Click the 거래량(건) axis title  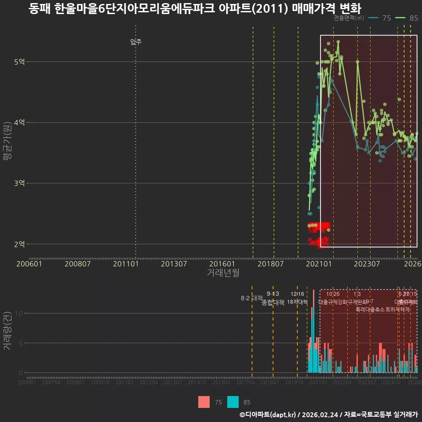point(7,331)
